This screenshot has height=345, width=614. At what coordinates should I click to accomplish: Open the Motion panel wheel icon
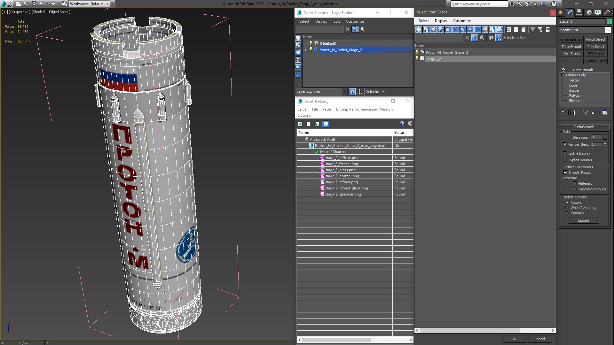(x=589, y=12)
